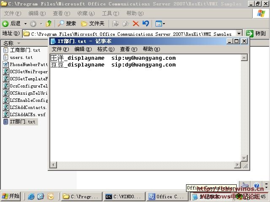Open Notepad 编辑(E) menu
The height and width of the screenshot is (202, 270).
[x=83, y=49]
